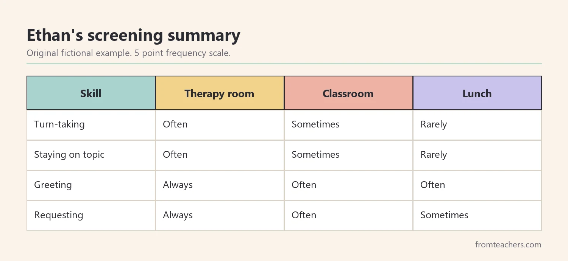568x261 pixels.
Task: Click the Ethan's screening summary title
Action: (x=133, y=36)
